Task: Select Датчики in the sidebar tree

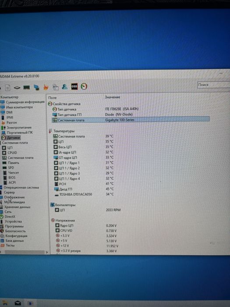Action: (x=14, y=138)
